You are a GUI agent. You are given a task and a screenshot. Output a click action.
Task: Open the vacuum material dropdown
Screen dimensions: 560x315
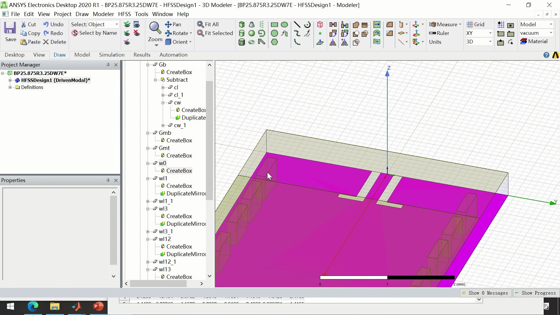click(x=551, y=33)
